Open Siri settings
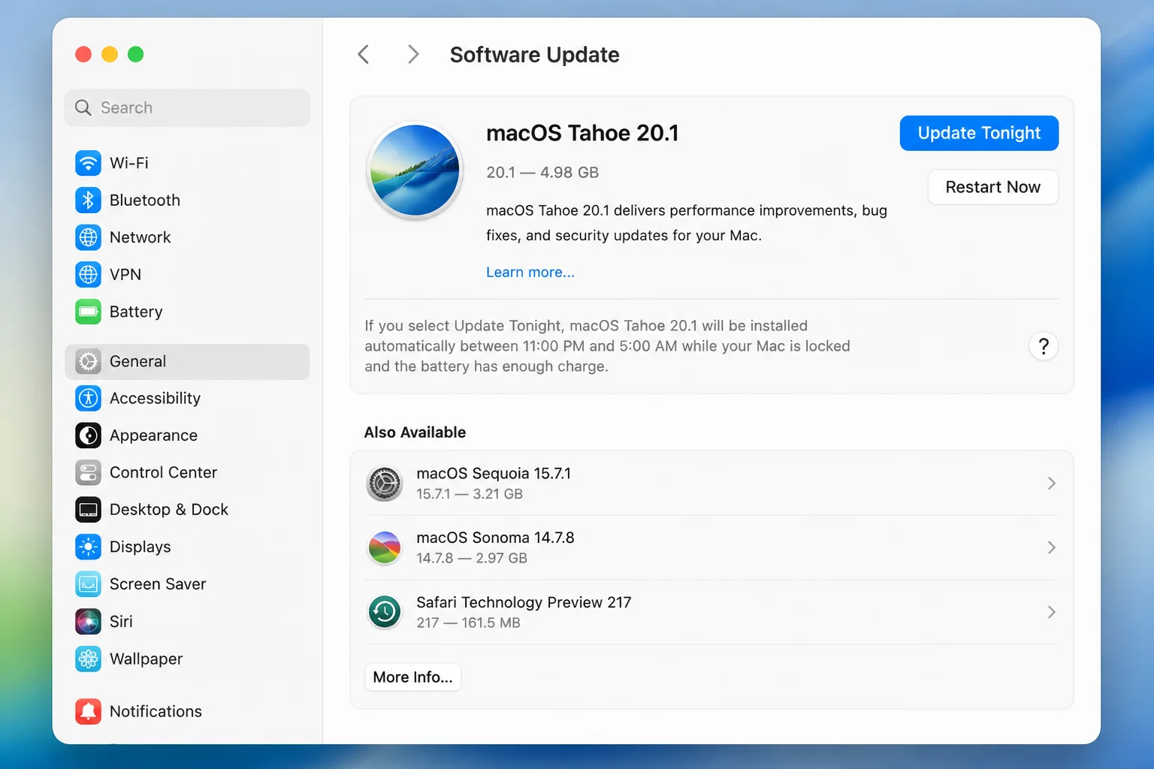The image size is (1154, 769). (187, 621)
